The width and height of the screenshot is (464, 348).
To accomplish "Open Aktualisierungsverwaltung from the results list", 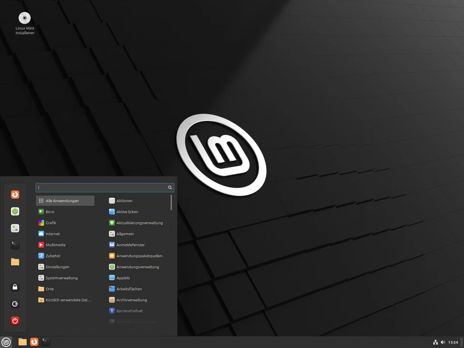I will coord(140,222).
